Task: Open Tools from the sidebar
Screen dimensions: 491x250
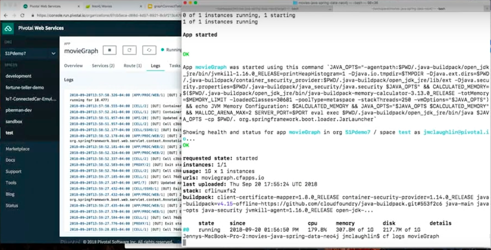Action: (11, 183)
